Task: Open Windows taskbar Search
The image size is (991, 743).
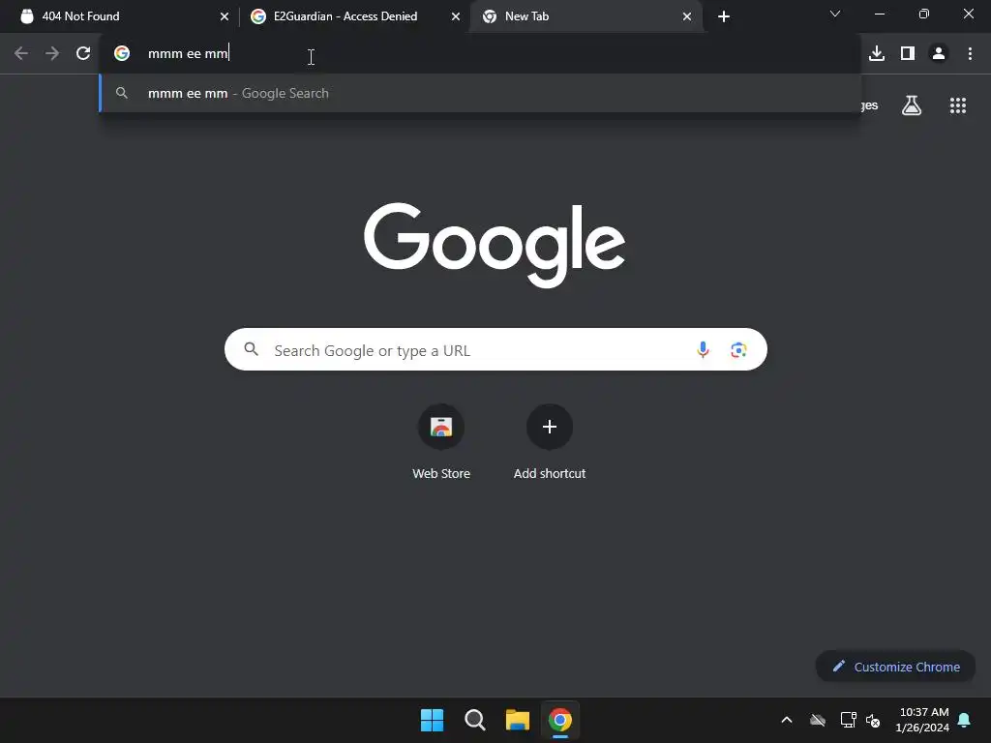Action: pos(474,720)
